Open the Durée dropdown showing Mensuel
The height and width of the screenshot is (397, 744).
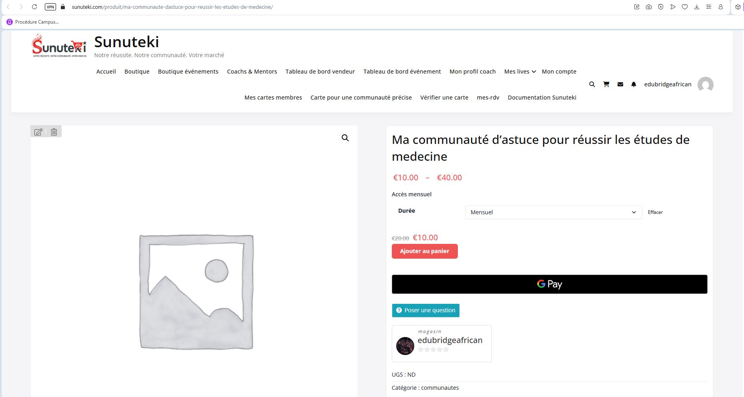click(x=553, y=212)
